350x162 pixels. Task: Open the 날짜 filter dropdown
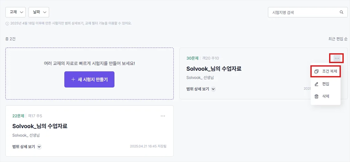point(39,12)
